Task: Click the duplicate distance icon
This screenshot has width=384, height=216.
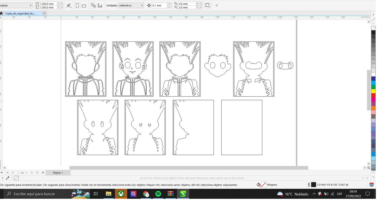Action: [176, 5]
